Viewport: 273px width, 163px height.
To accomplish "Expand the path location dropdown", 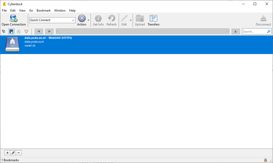I will pyautogui.click(x=227, y=31).
